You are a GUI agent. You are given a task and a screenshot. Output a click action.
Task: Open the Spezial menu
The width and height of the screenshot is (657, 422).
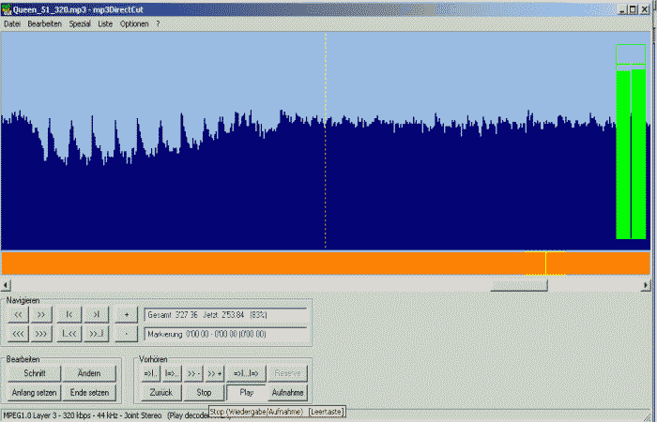click(x=80, y=23)
